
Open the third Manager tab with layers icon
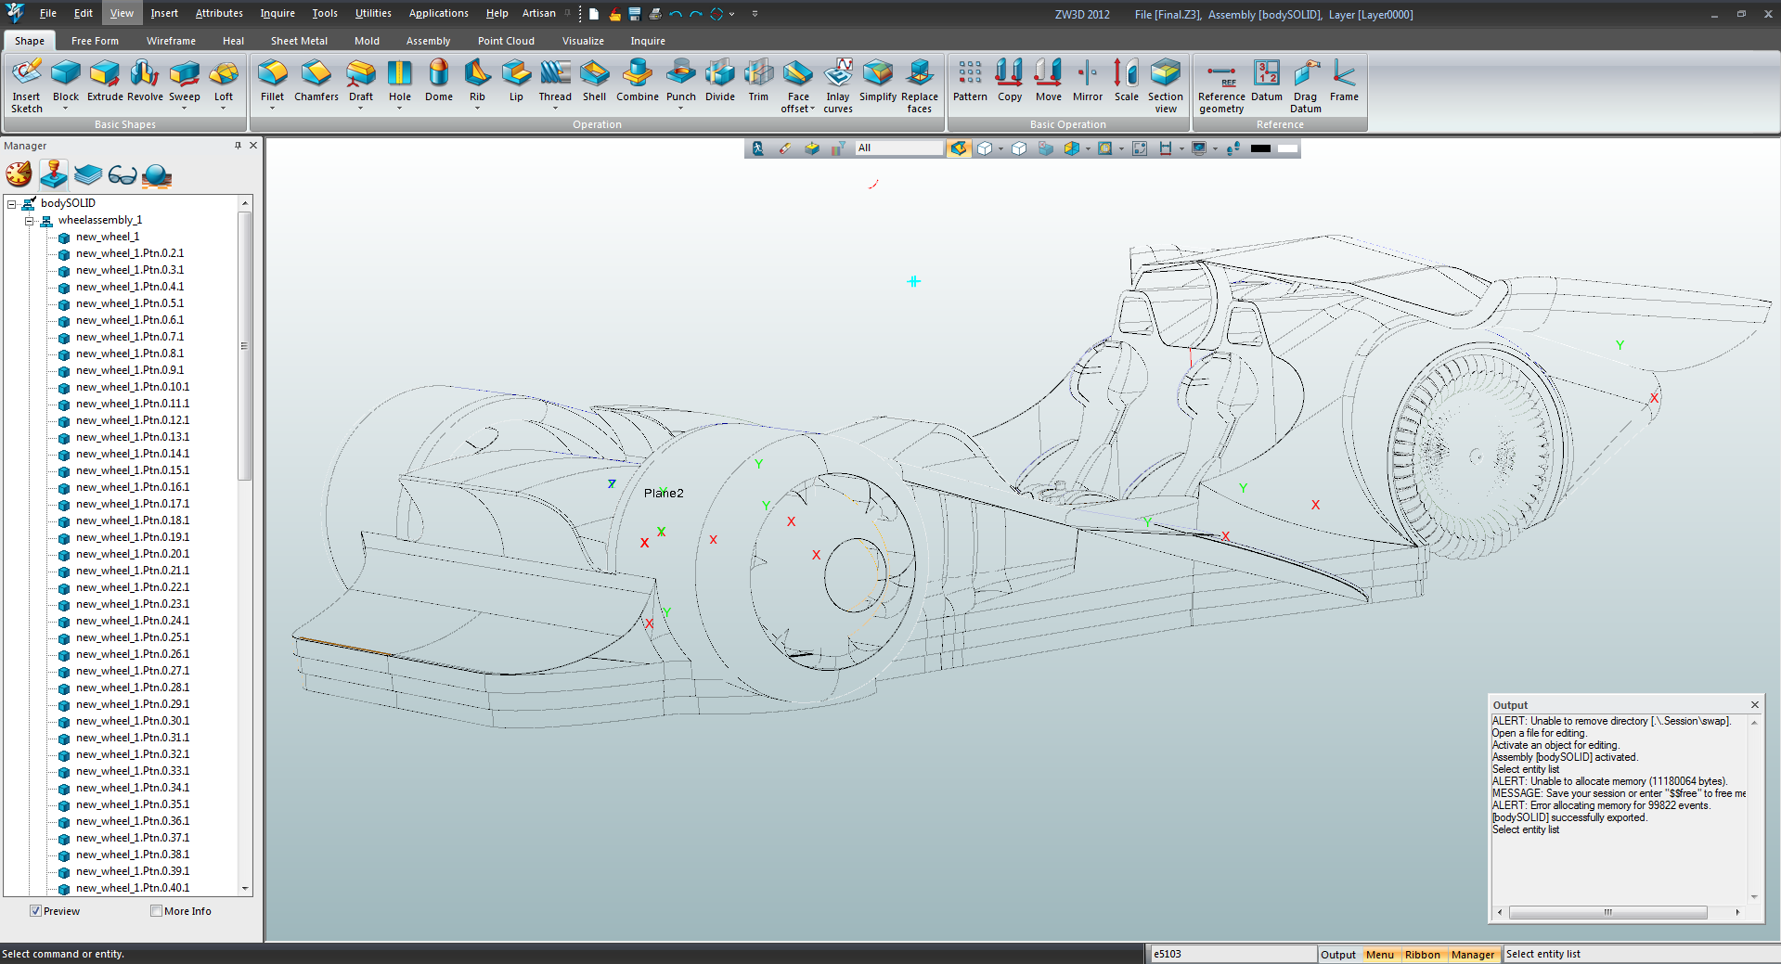click(x=88, y=174)
